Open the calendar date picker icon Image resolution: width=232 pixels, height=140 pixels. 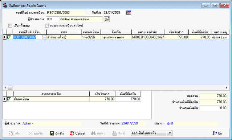(x=129, y=13)
